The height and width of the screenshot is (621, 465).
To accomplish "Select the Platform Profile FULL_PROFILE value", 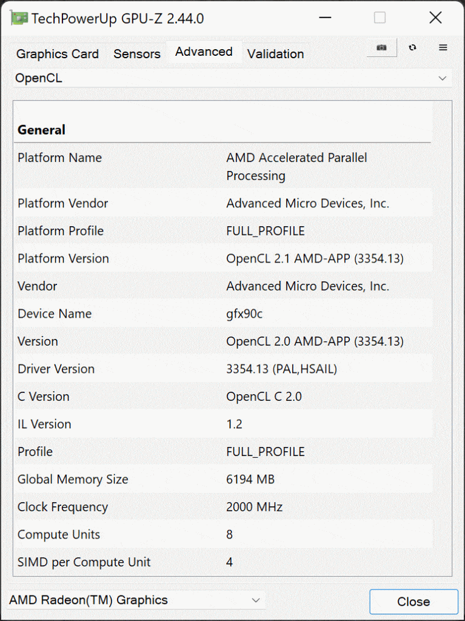I will tap(266, 231).
